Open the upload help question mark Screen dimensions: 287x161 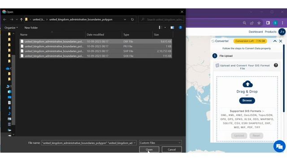tap(276, 65)
